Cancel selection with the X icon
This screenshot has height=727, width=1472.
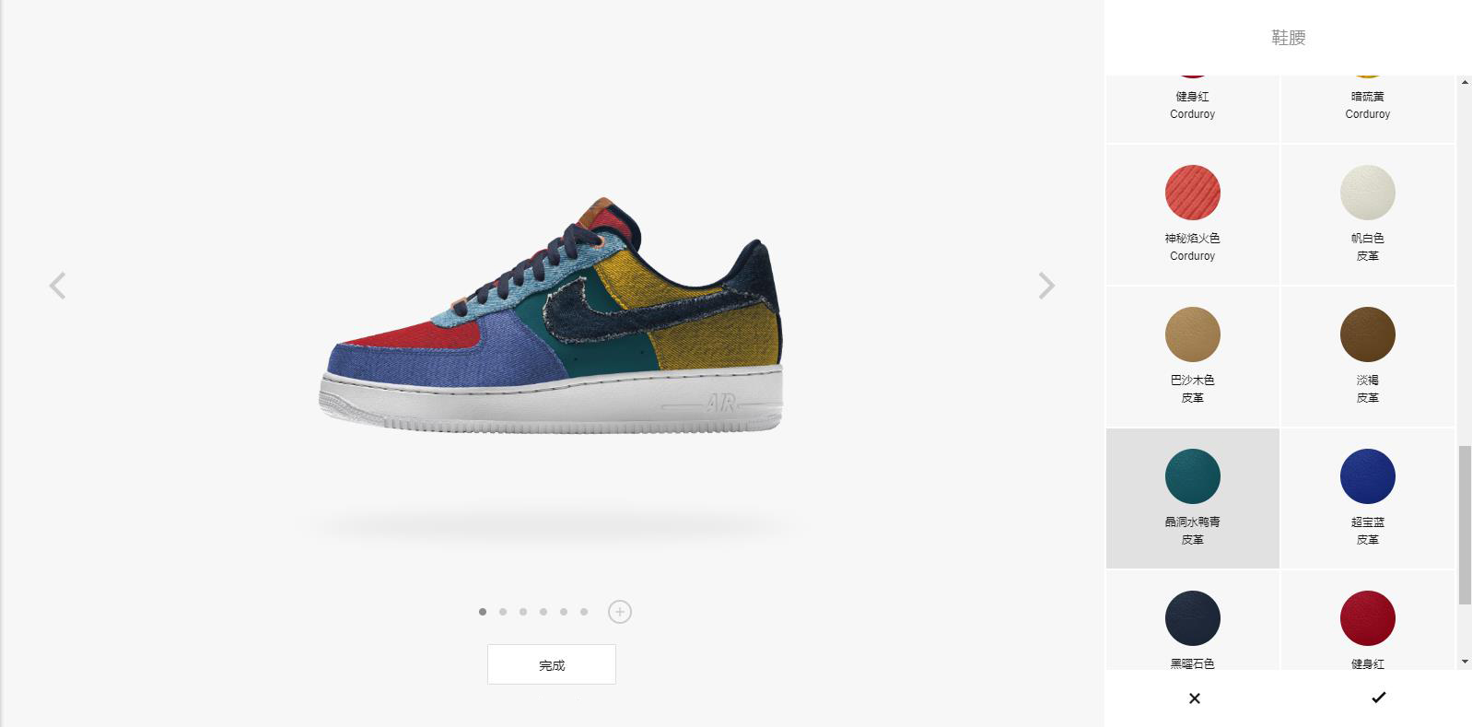coord(1194,698)
